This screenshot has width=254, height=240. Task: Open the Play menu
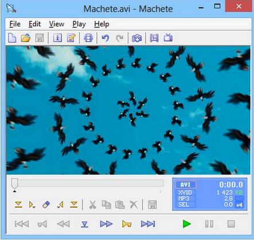click(79, 24)
